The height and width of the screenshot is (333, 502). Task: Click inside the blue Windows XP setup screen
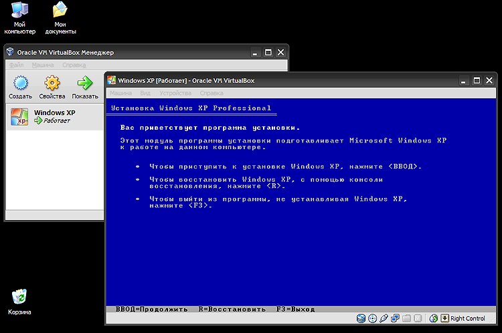[301, 254]
